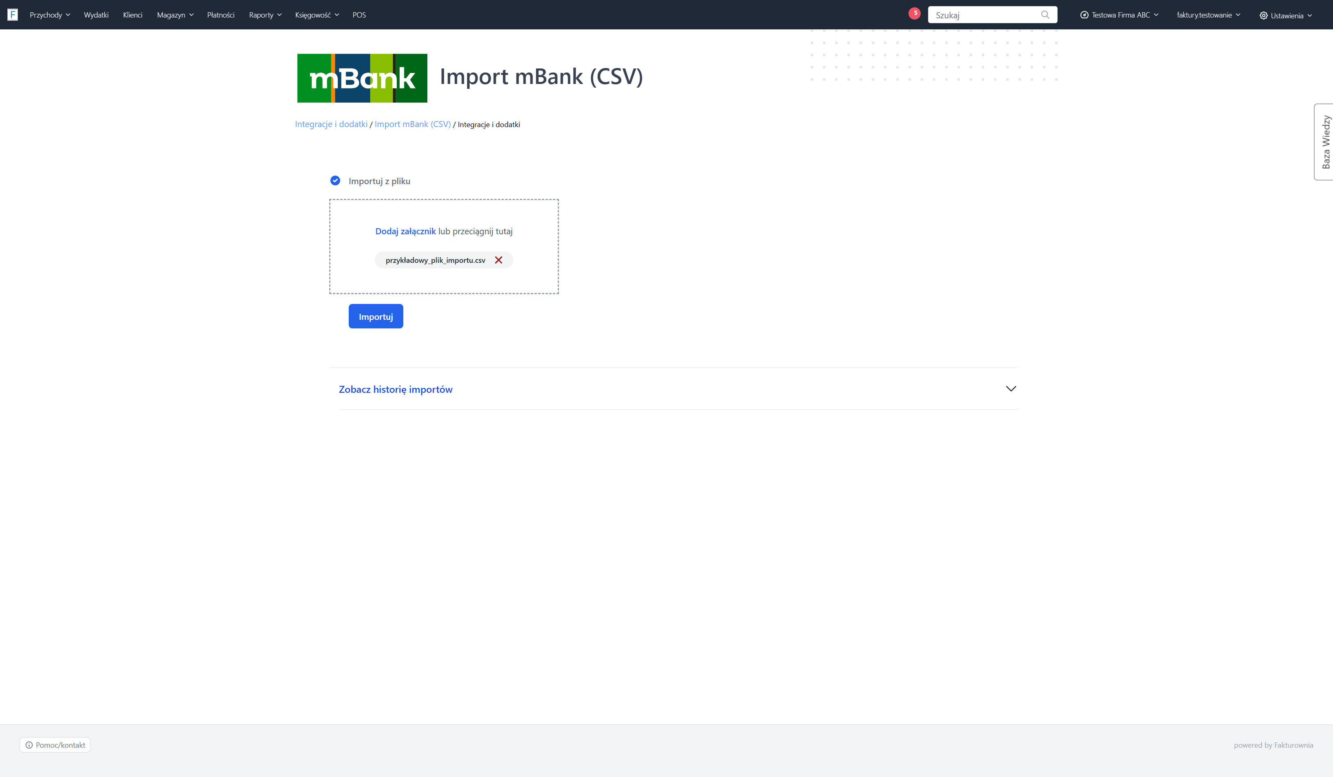The image size is (1333, 777).
Task: Expand the Przychody menu
Action: point(50,15)
